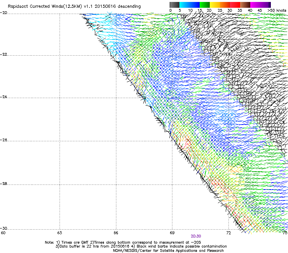This screenshot has width=288, height=253.
Task: Click the red 30–35 knots legend swatch
Action: (235, 5)
